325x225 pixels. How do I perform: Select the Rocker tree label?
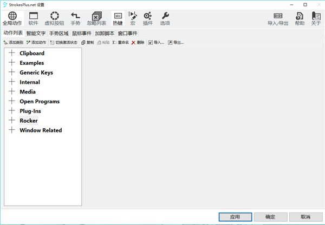[x=29, y=121]
